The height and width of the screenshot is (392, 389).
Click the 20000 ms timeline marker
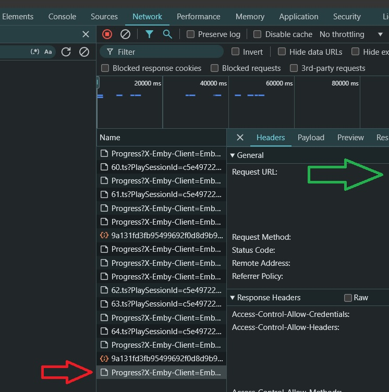(148, 83)
